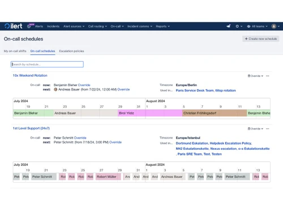Click the ilert logo

click(14, 26)
